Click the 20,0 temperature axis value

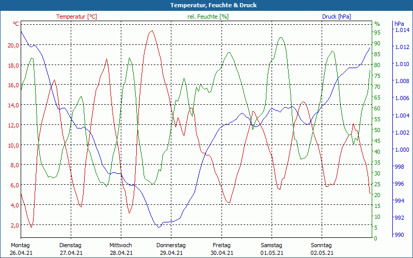click(x=13, y=45)
